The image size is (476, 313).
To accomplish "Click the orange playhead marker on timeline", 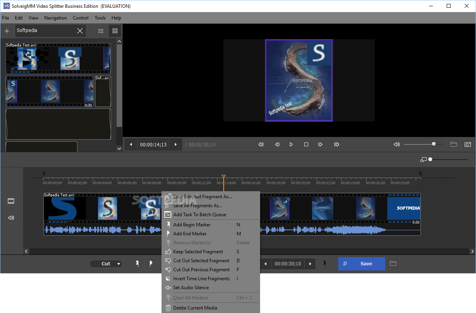I will click(224, 177).
